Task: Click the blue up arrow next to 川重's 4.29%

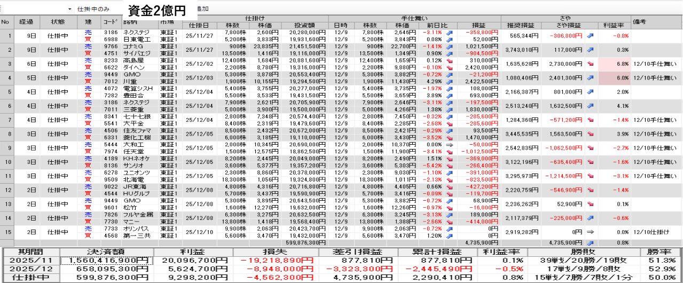Action: [x=449, y=82]
